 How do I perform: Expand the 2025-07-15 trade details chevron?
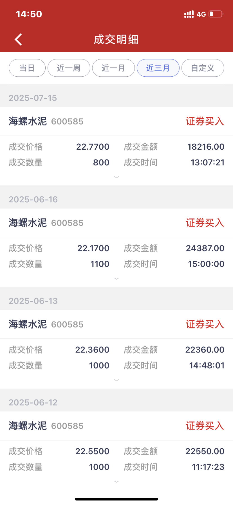(x=116, y=177)
